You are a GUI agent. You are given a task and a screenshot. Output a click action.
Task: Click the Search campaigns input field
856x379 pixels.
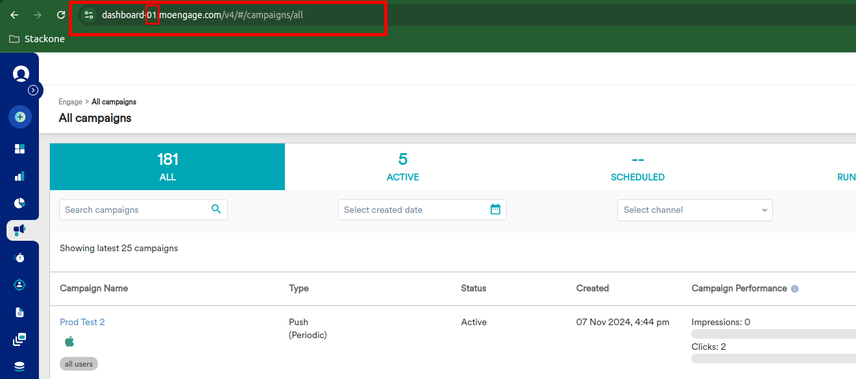tap(143, 210)
